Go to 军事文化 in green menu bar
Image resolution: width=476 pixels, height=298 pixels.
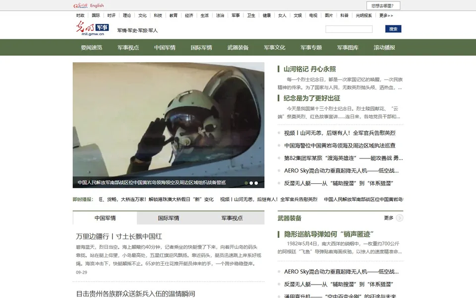[274, 48]
